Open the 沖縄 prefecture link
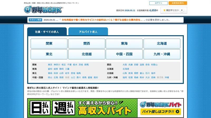This screenshot has height=118, width=211. pos(167,77)
